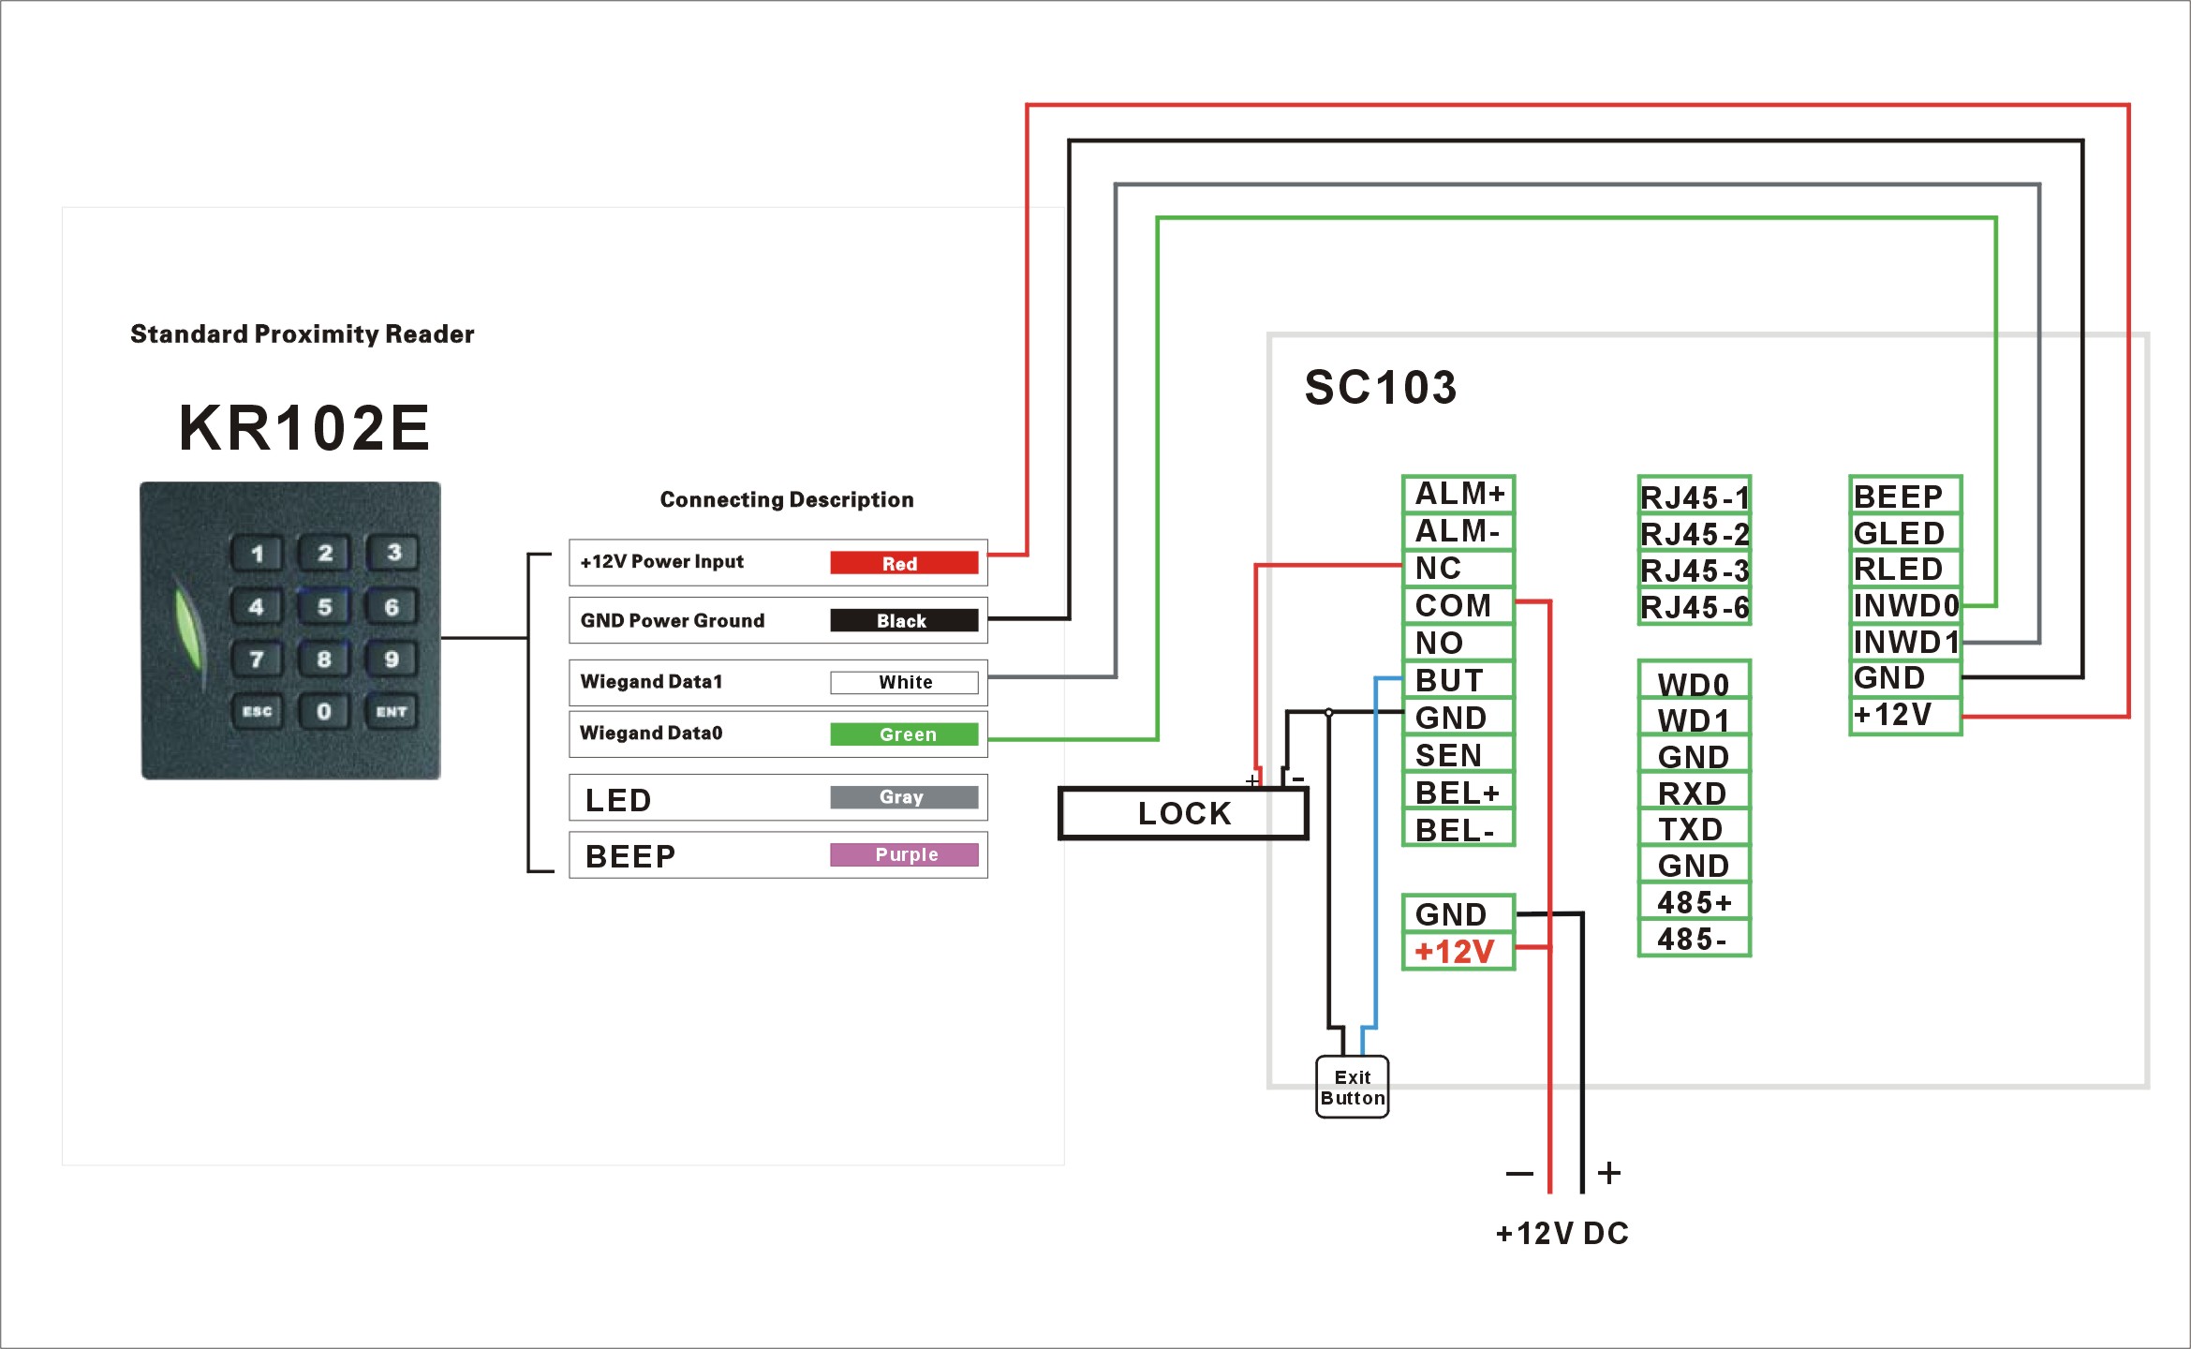Click the red +12V power terminal
This screenshot has height=1349, width=2191.
(x=1458, y=951)
